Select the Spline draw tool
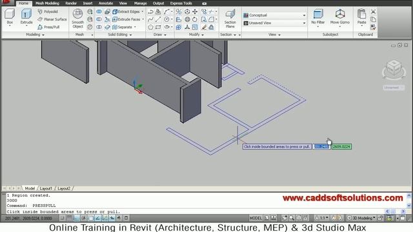This screenshot has height=232, width=413. [150, 19]
